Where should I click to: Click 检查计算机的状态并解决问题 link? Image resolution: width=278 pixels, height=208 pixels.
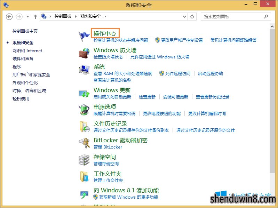(121, 40)
